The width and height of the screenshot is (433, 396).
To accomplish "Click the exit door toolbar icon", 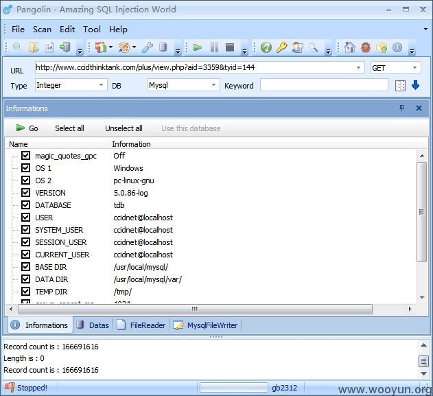I will pos(65,47).
